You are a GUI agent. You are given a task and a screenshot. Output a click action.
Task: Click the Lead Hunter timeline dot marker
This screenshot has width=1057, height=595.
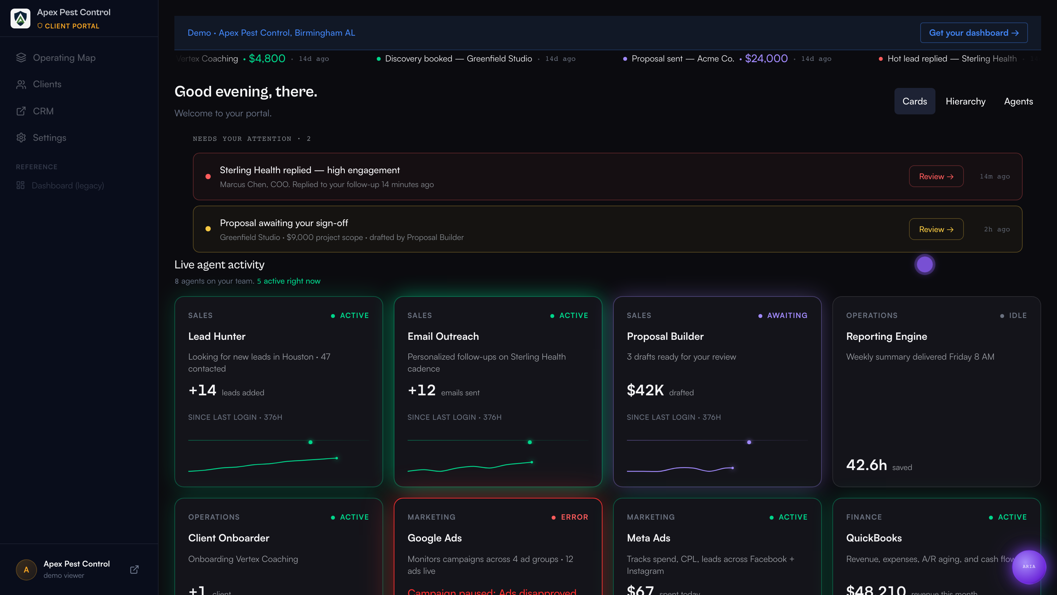[x=310, y=442]
